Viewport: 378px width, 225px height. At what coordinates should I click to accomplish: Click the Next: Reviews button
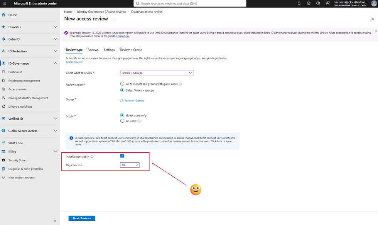click(82, 218)
